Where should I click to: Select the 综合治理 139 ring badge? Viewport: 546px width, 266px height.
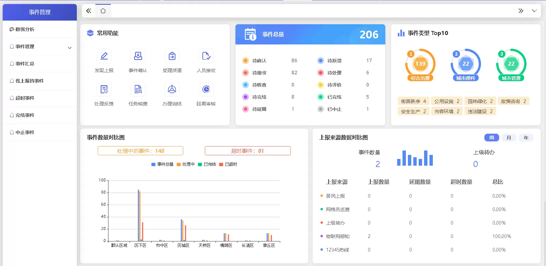[420, 65]
